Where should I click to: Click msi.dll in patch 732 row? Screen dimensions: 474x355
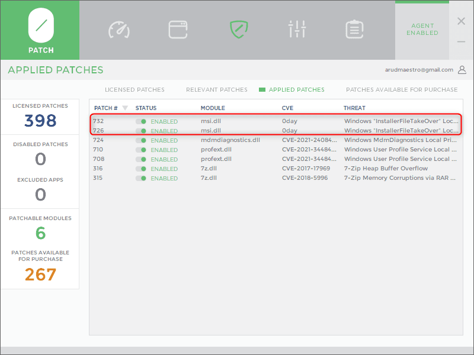(x=211, y=121)
